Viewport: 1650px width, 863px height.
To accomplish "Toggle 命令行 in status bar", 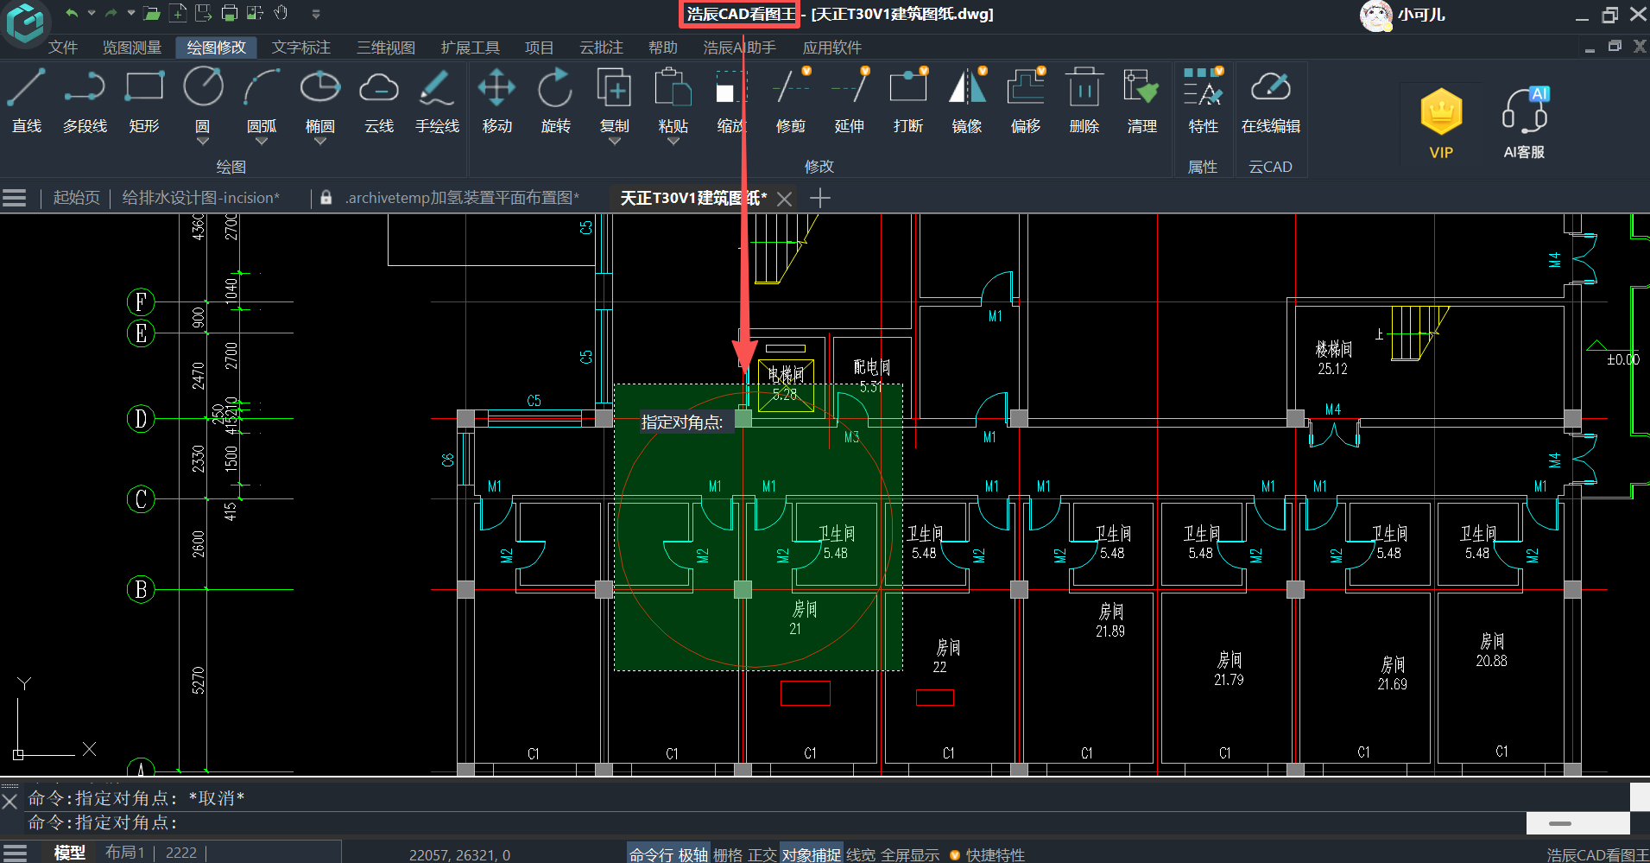I will click(x=652, y=854).
